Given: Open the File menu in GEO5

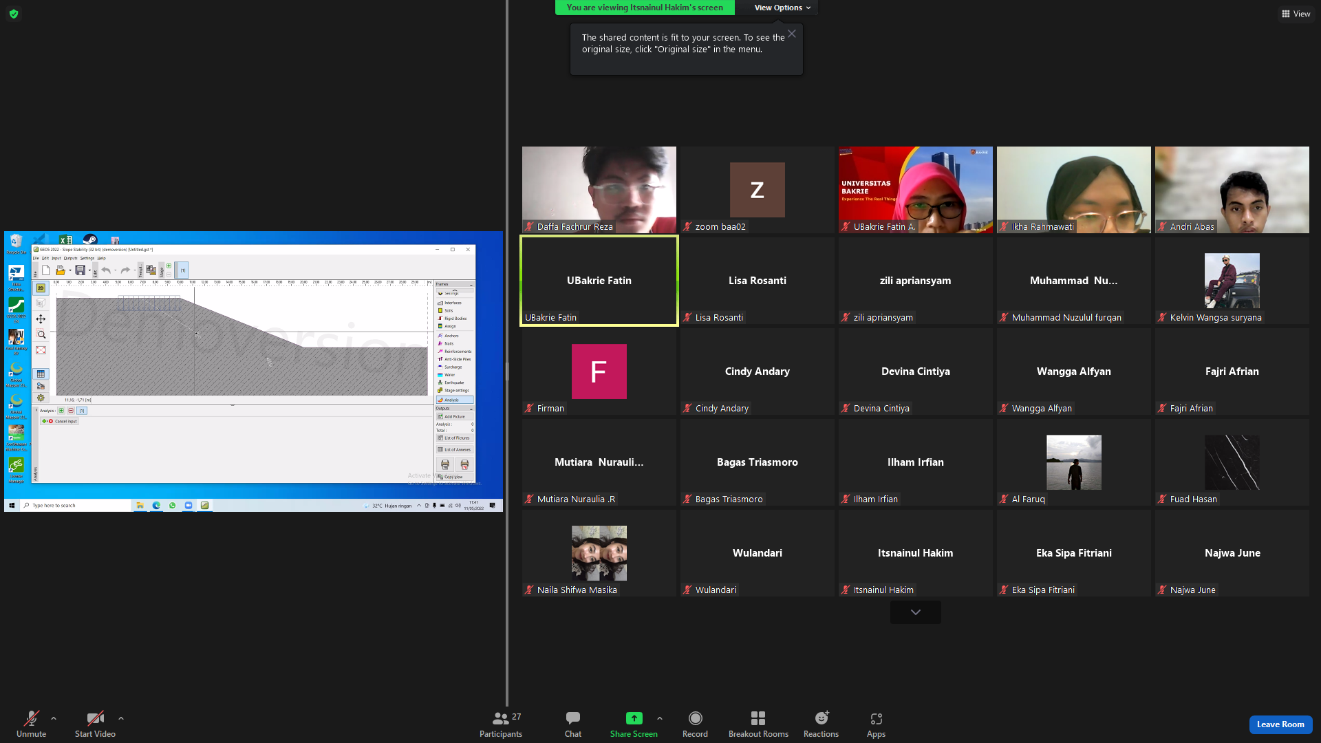Looking at the screenshot, I should click(x=36, y=259).
